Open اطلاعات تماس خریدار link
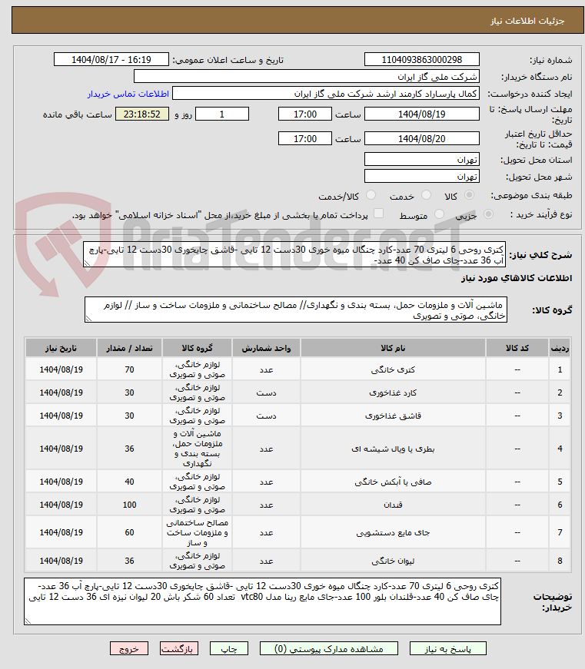Screen dimensions: 585x669 point(128,94)
